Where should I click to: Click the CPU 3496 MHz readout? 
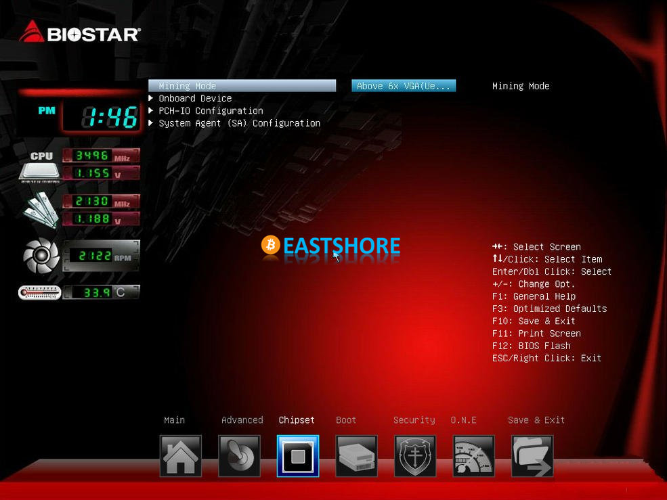(x=102, y=156)
